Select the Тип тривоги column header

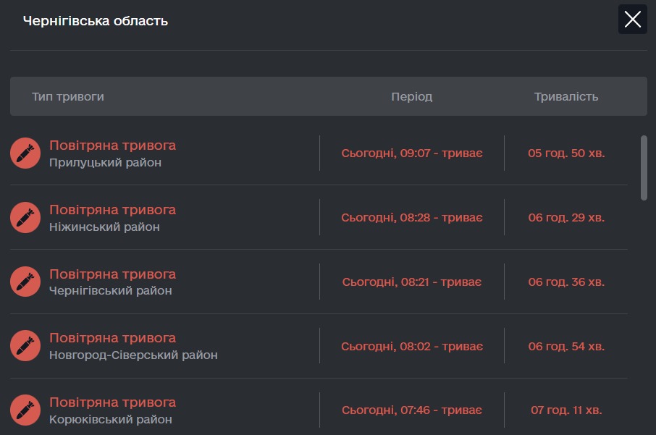click(68, 95)
